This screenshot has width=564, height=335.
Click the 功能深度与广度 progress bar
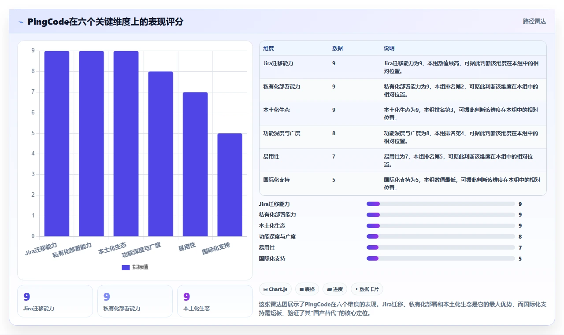[441, 237]
